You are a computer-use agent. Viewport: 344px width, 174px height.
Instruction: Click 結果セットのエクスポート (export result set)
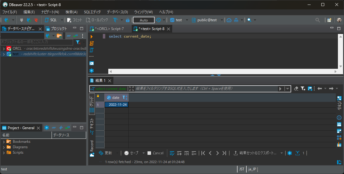coord(255,153)
